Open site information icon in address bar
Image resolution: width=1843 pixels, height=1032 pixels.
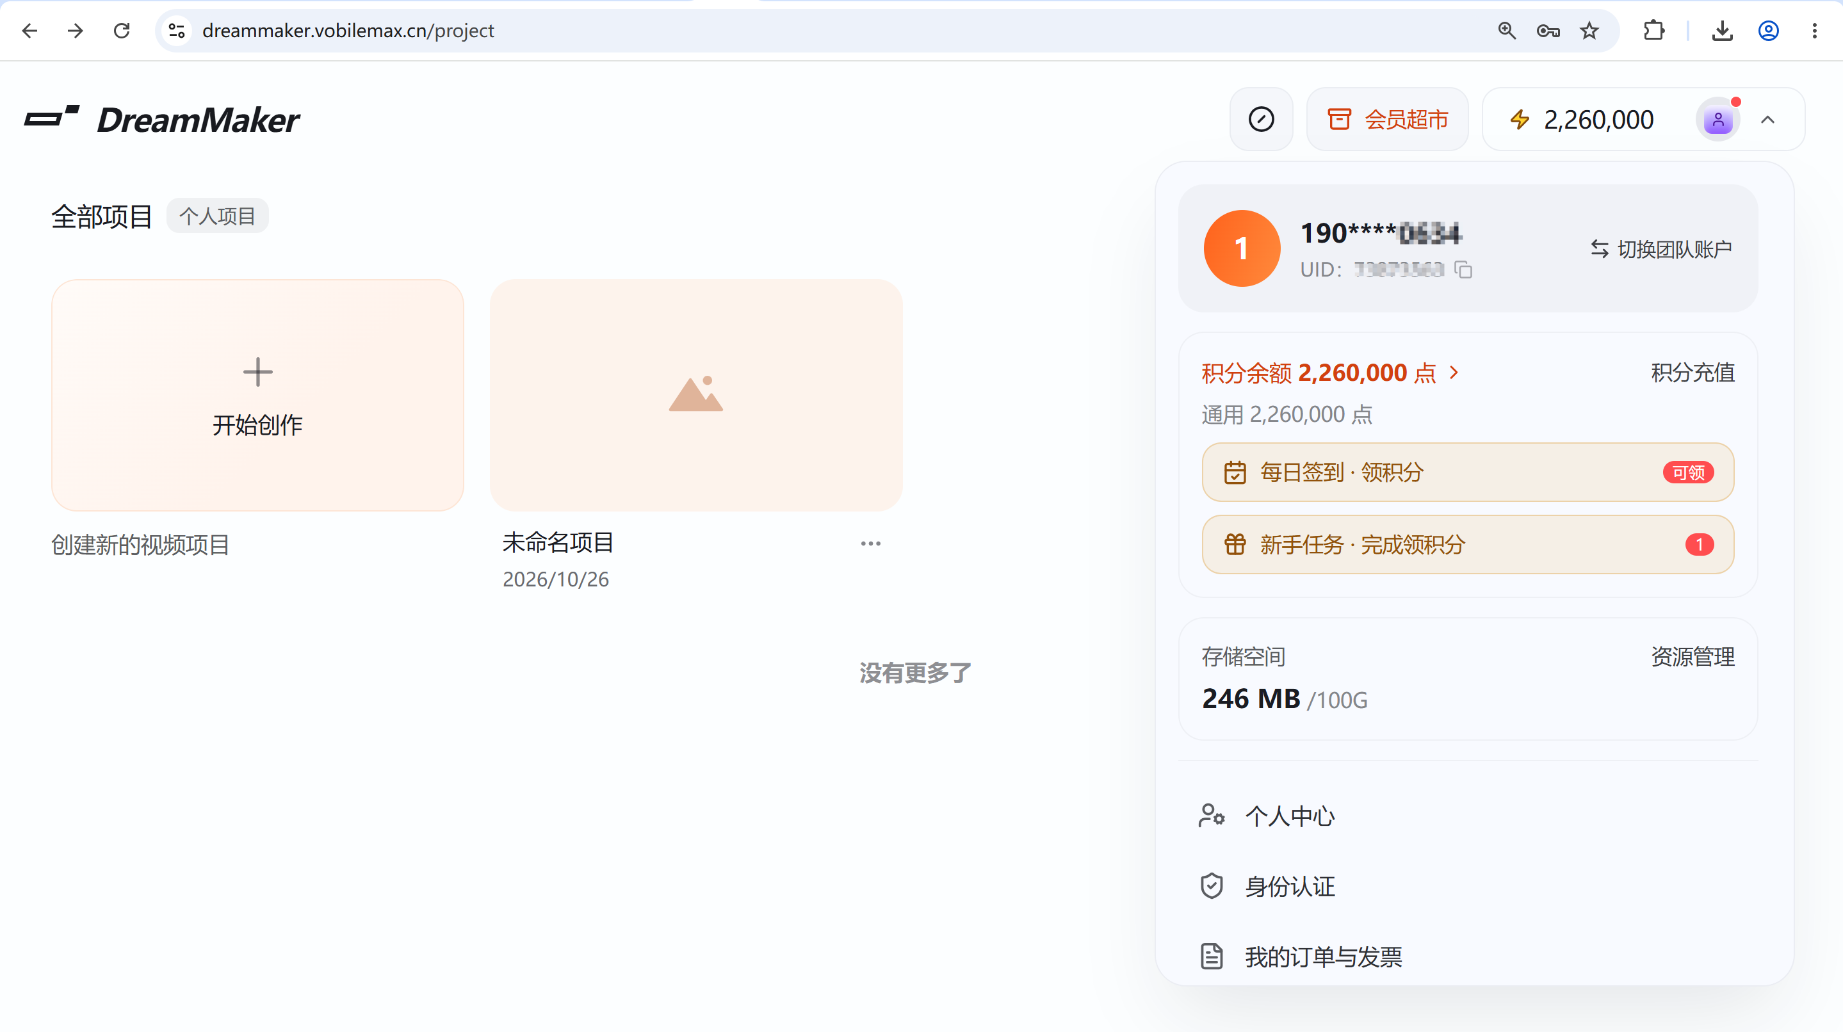[177, 31]
